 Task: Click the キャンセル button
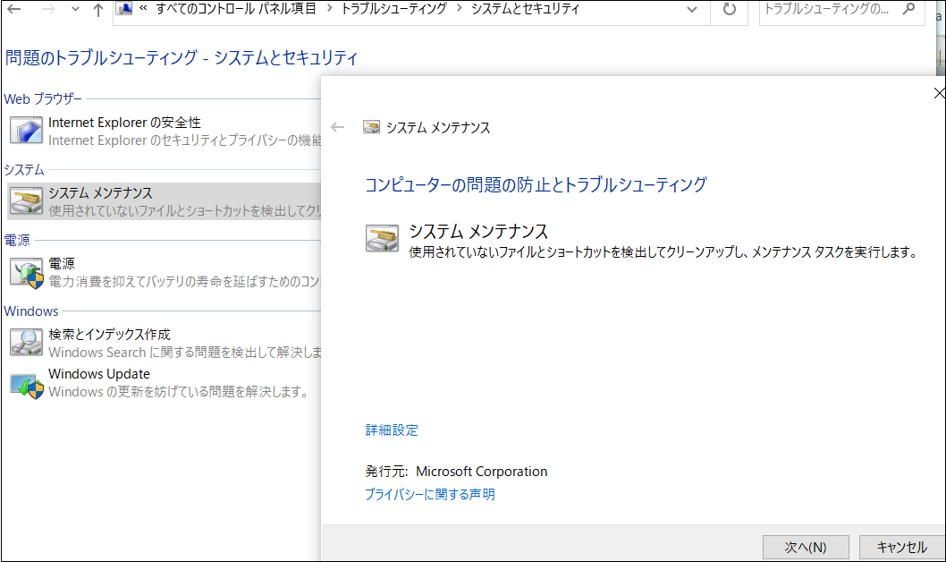[x=901, y=547]
